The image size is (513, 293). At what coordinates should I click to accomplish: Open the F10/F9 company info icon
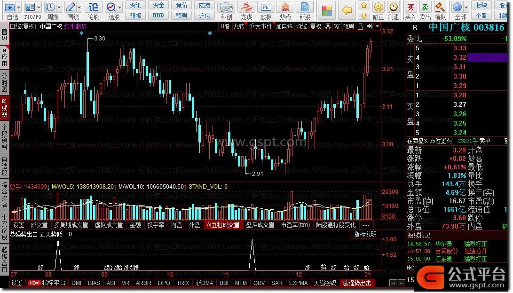[x=30, y=7]
